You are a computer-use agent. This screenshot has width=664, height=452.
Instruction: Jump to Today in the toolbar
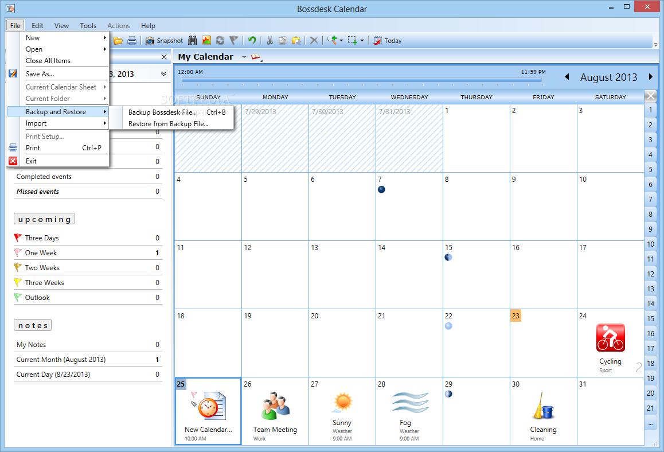click(x=388, y=41)
